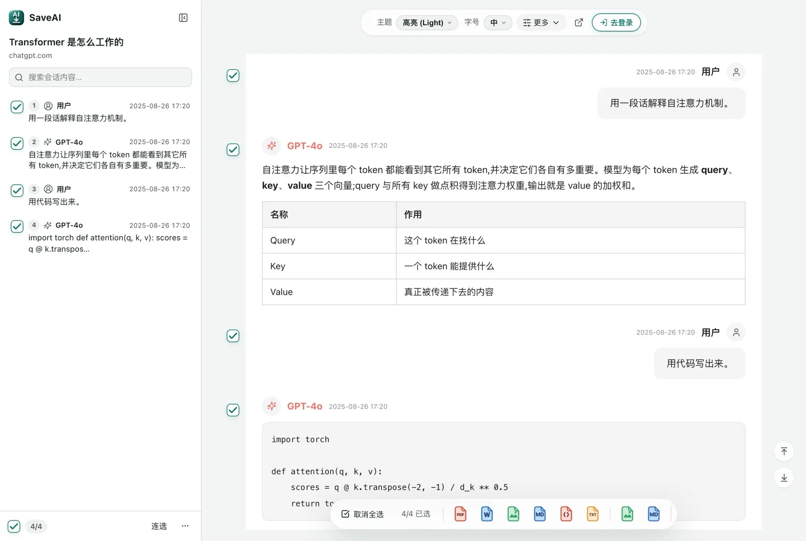
Task: Click chat bubble '用一段话解释自注意力机制。'
Action: tap(671, 103)
